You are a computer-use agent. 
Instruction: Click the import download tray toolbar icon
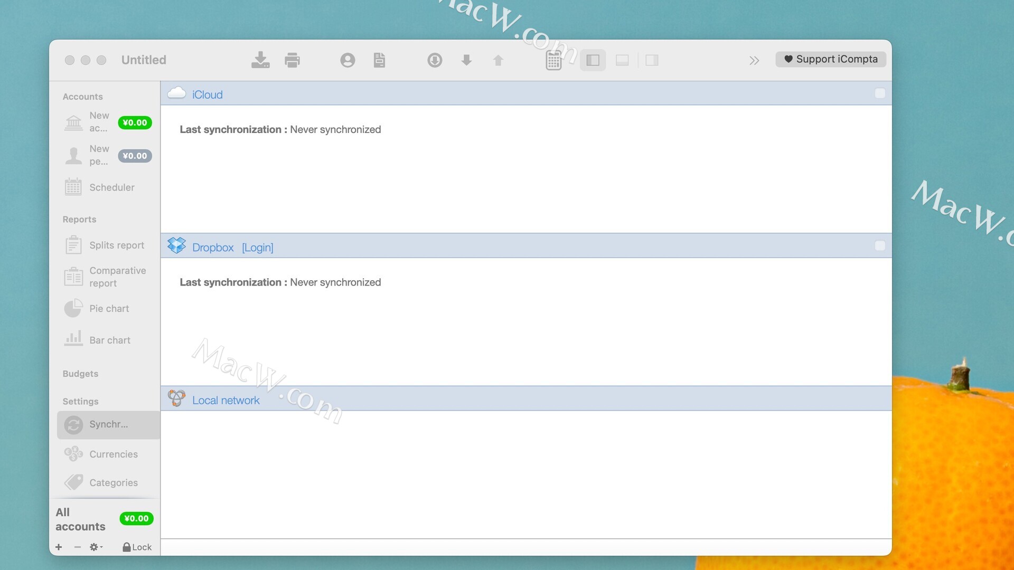click(260, 60)
